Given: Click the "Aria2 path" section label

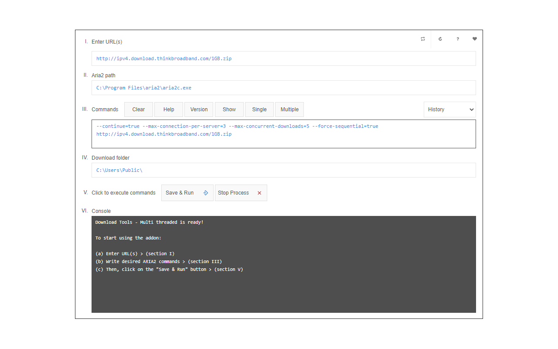Looking at the screenshot, I should (x=103, y=75).
